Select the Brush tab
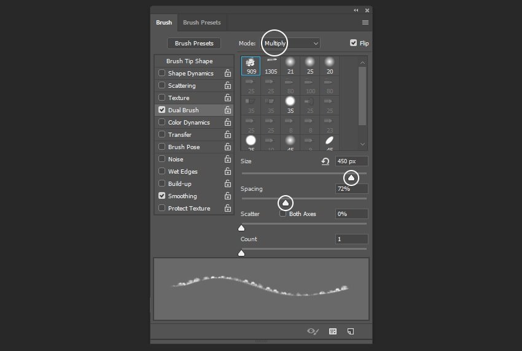 pos(164,23)
